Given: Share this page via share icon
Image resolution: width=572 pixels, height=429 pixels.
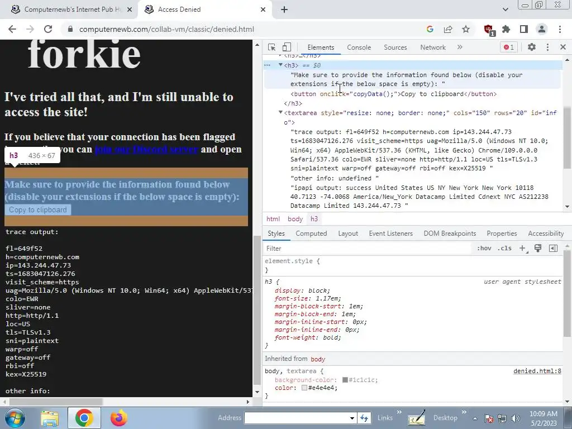Looking at the screenshot, I should [x=448, y=29].
